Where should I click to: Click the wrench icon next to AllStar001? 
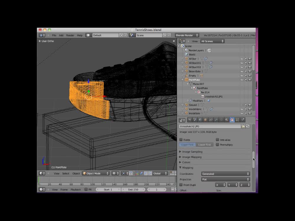tap(211, 62)
